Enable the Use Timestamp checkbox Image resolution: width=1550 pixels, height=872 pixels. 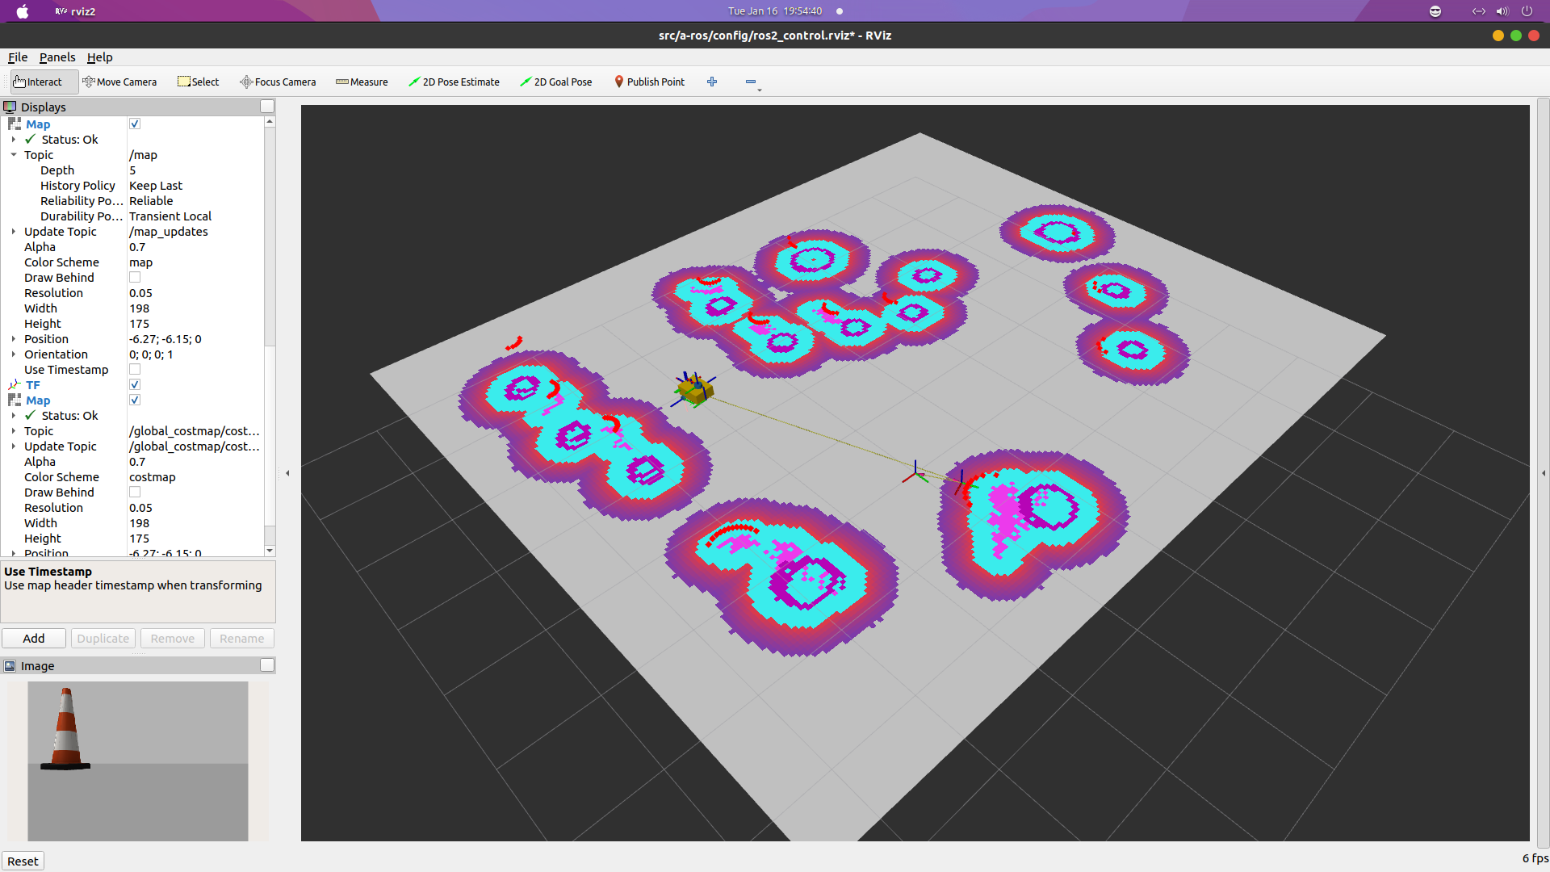135,370
